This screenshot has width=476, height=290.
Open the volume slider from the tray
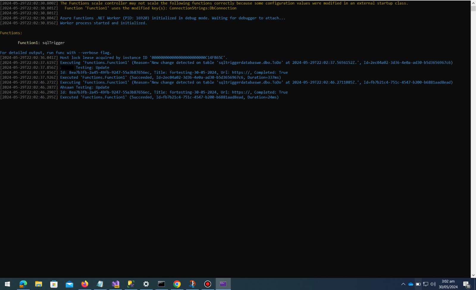click(433, 284)
